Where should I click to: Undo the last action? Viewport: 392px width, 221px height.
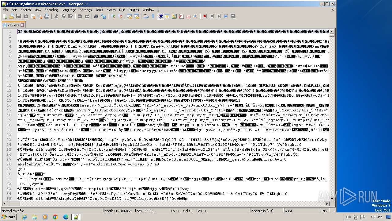(x=80, y=16)
